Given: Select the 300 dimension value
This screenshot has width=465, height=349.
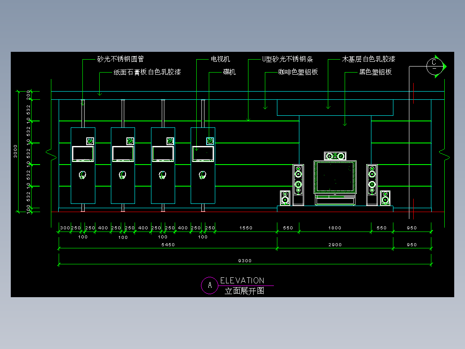Looking at the screenshot, I should pos(65,228).
